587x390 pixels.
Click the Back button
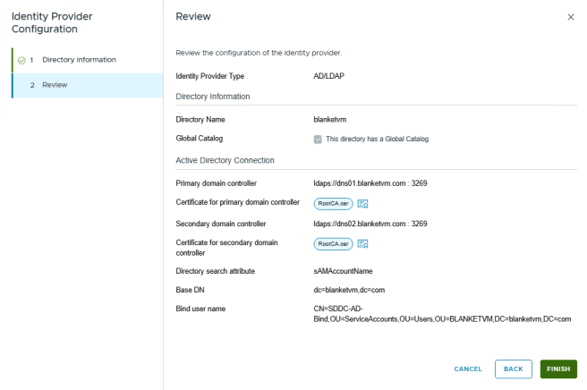[513, 369]
